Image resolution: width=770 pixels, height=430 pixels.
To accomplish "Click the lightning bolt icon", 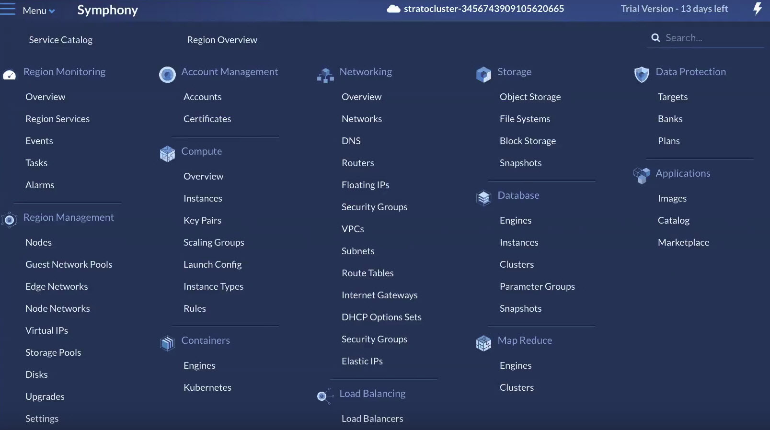I will click(x=757, y=9).
